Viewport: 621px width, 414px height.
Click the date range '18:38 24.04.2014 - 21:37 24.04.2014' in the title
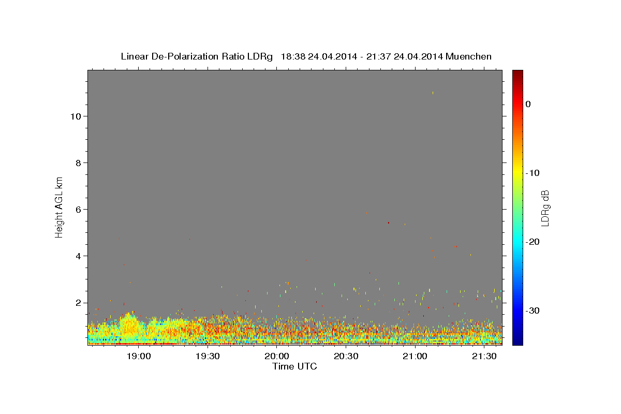pyautogui.click(x=362, y=56)
